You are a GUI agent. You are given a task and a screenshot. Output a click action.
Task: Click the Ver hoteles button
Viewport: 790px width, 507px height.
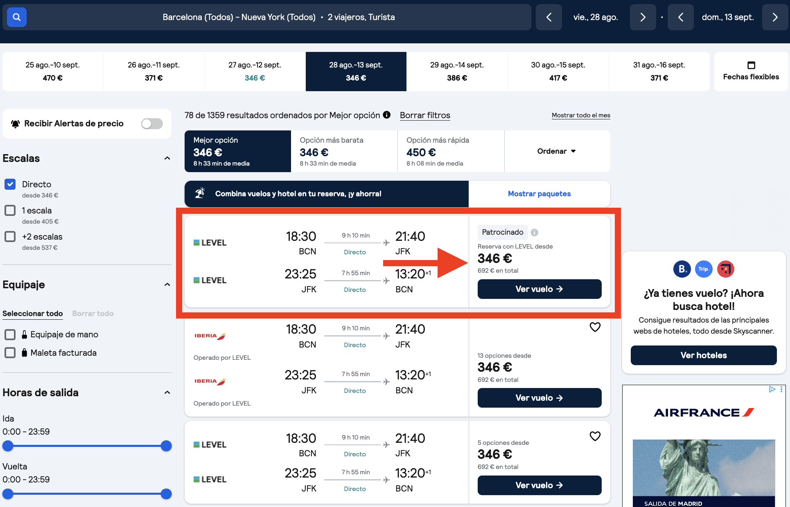[703, 355]
